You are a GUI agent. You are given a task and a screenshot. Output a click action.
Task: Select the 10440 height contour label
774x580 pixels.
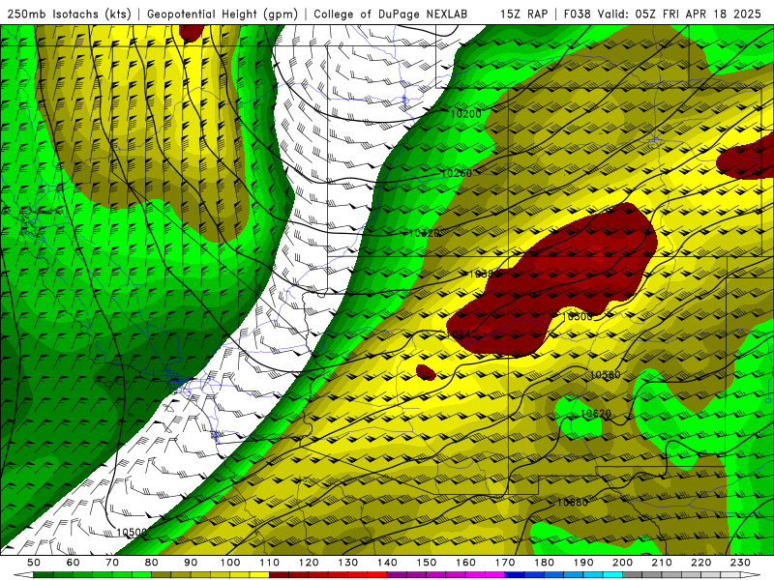pyautogui.click(x=462, y=334)
